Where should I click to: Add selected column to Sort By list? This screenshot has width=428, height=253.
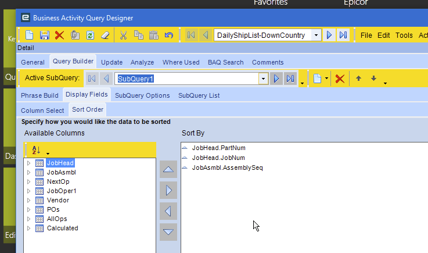(168, 190)
